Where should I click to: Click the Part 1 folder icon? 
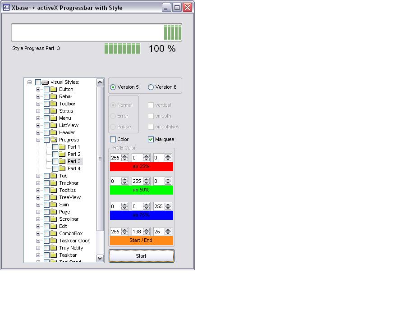pos(62,147)
